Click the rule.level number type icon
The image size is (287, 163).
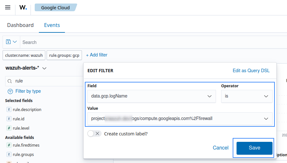tap(9, 128)
